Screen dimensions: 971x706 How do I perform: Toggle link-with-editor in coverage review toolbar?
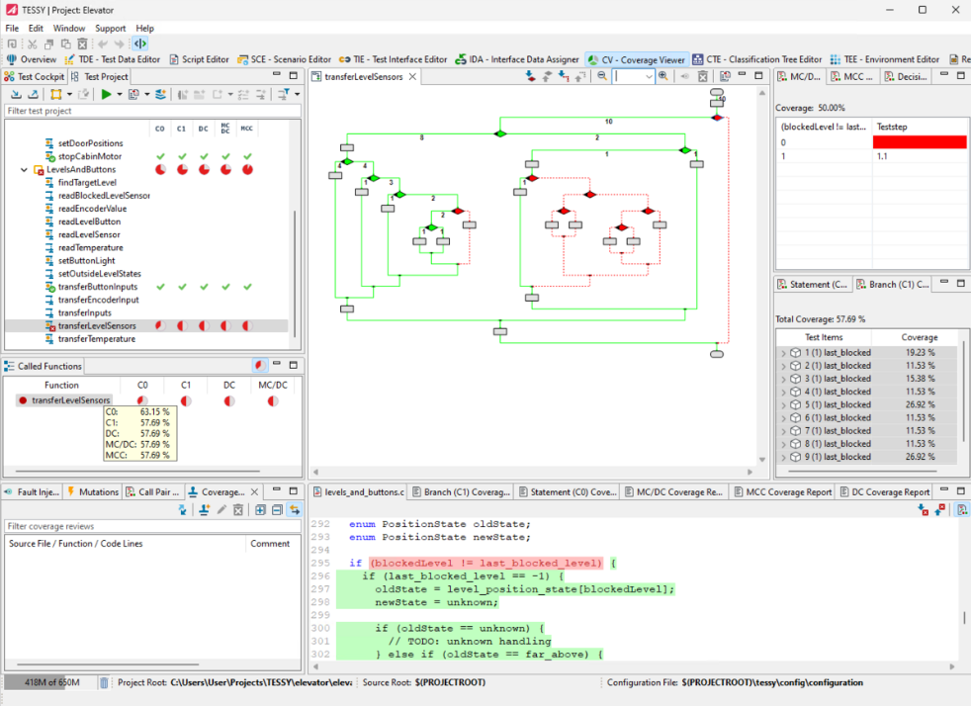(x=294, y=510)
